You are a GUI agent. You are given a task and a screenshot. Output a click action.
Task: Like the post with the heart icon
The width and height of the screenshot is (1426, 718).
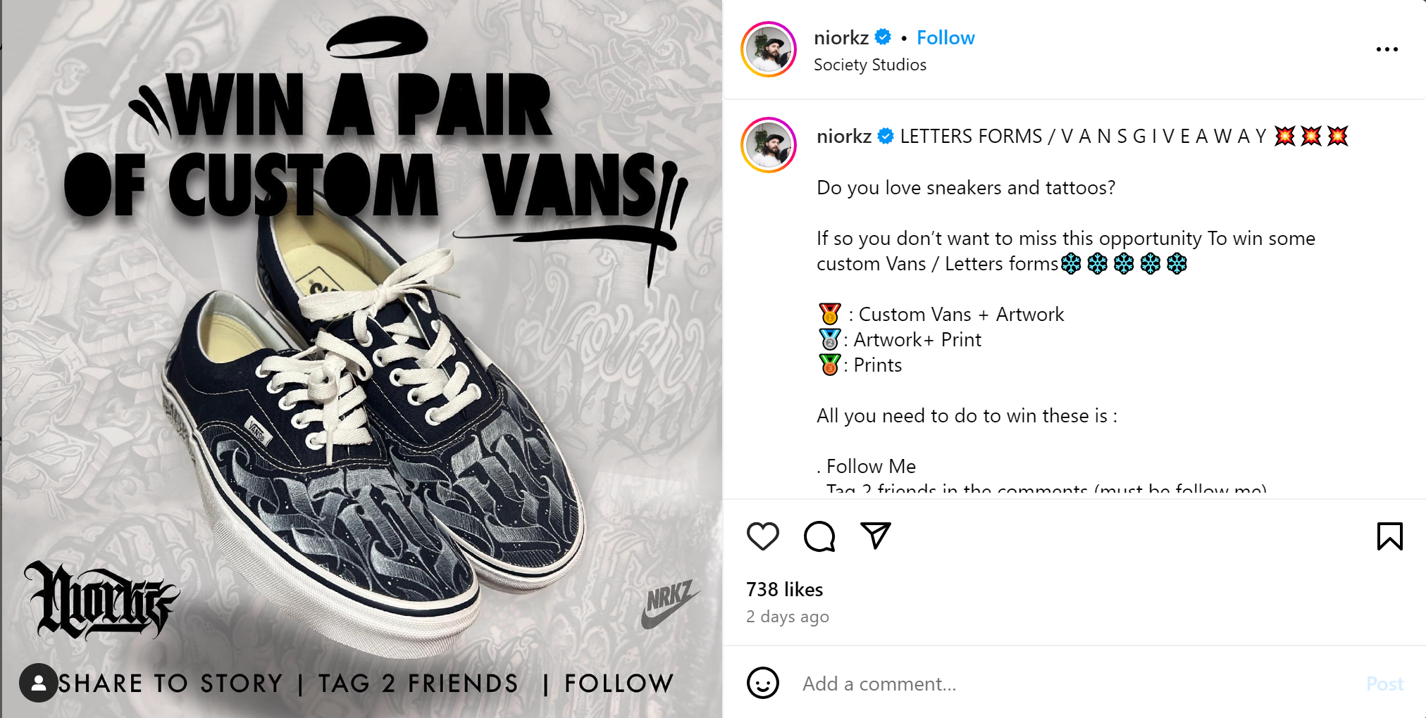point(762,536)
